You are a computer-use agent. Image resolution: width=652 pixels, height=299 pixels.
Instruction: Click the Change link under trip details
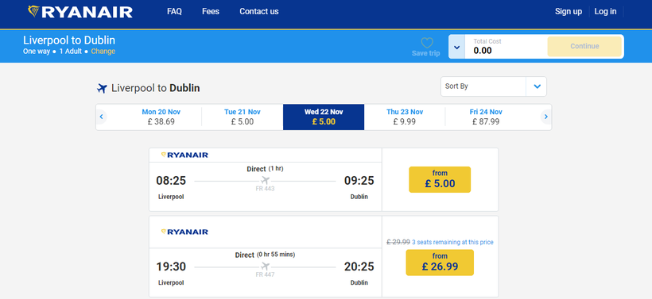point(103,52)
